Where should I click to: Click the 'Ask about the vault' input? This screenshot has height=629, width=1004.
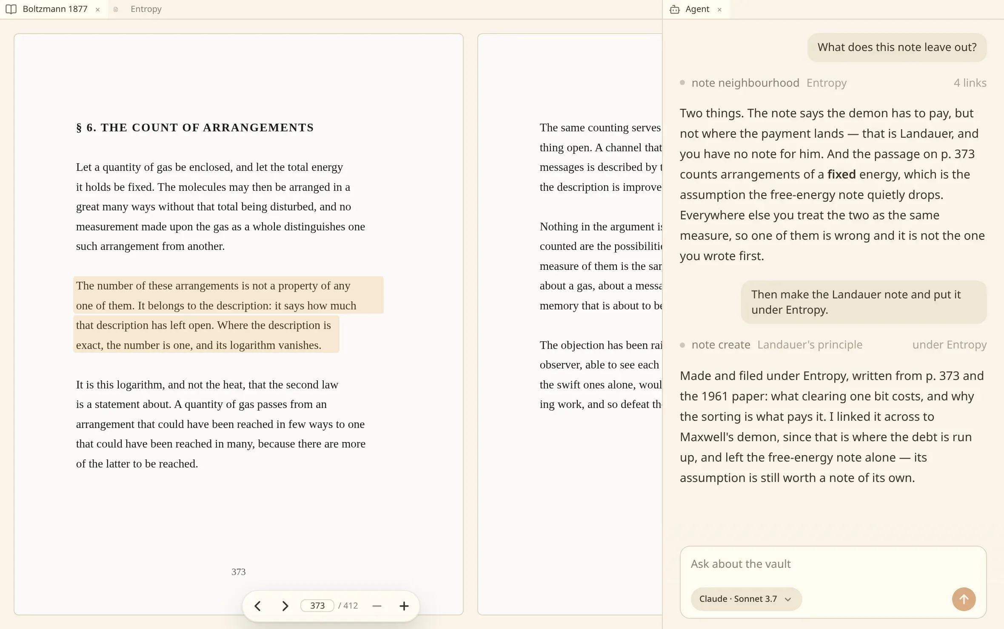[833, 564]
